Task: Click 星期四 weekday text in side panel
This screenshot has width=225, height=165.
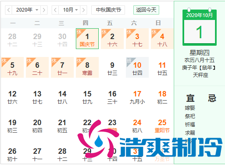Action: pyautogui.click(x=200, y=52)
